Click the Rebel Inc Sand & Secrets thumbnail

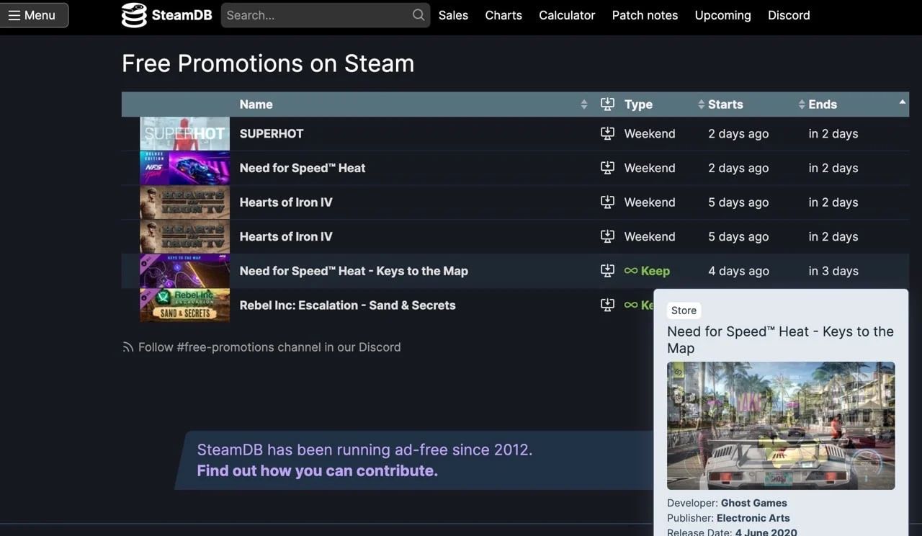coord(184,305)
